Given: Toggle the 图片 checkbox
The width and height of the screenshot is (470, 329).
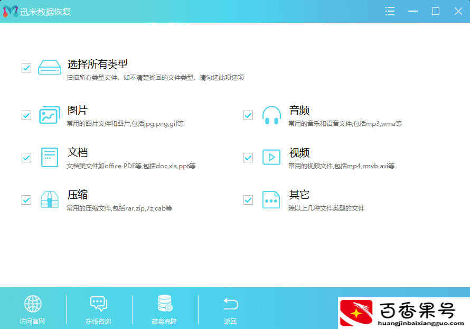Looking at the screenshot, I should coord(26,115).
